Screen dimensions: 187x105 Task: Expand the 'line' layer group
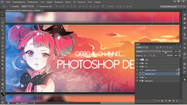140,63
